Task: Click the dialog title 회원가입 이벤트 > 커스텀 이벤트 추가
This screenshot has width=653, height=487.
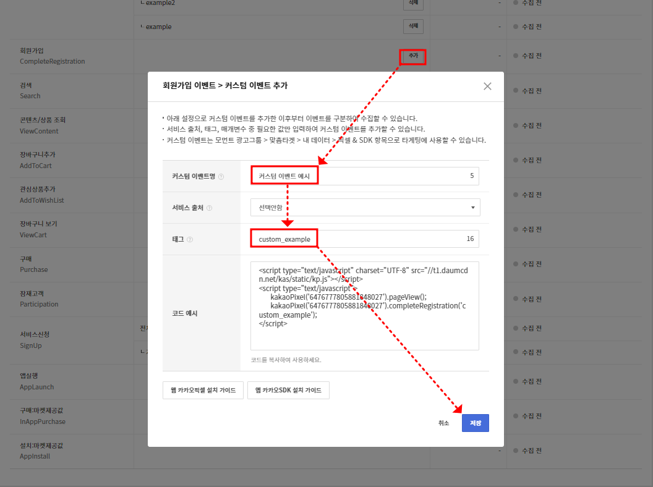Action: tap(225, 86)
